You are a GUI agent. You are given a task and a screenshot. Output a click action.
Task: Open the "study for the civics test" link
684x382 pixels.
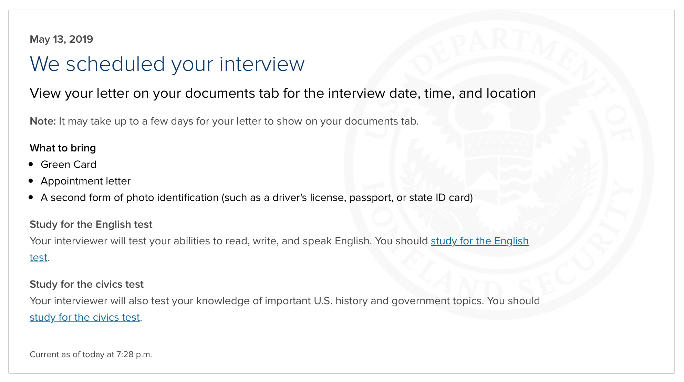pyautogui.click(x=85, y=317)
